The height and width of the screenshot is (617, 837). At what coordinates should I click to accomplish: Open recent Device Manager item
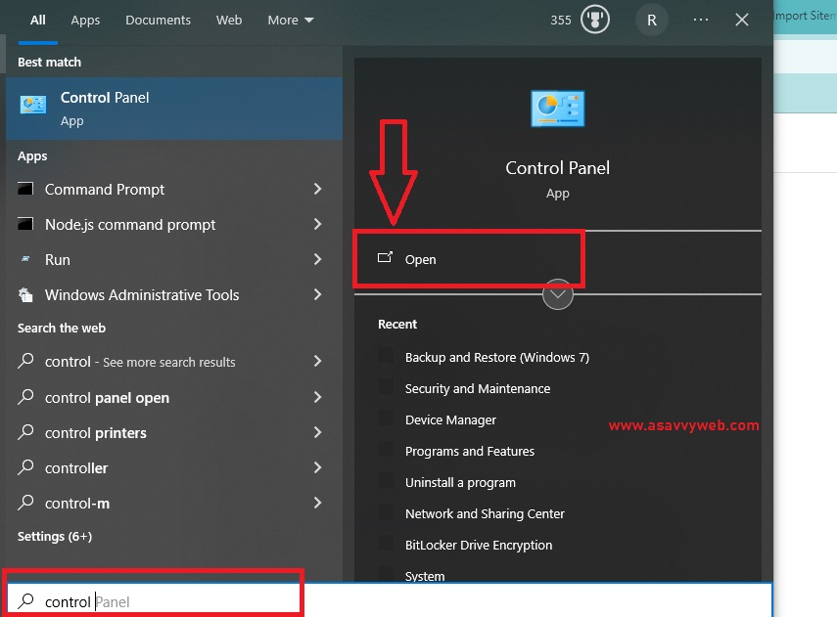(x=450, y=420)
